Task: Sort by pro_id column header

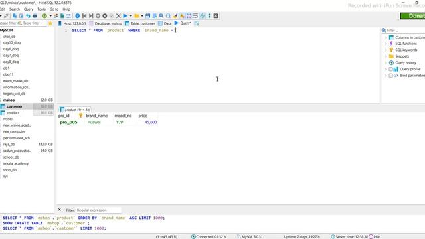Action: coord(64,116)
